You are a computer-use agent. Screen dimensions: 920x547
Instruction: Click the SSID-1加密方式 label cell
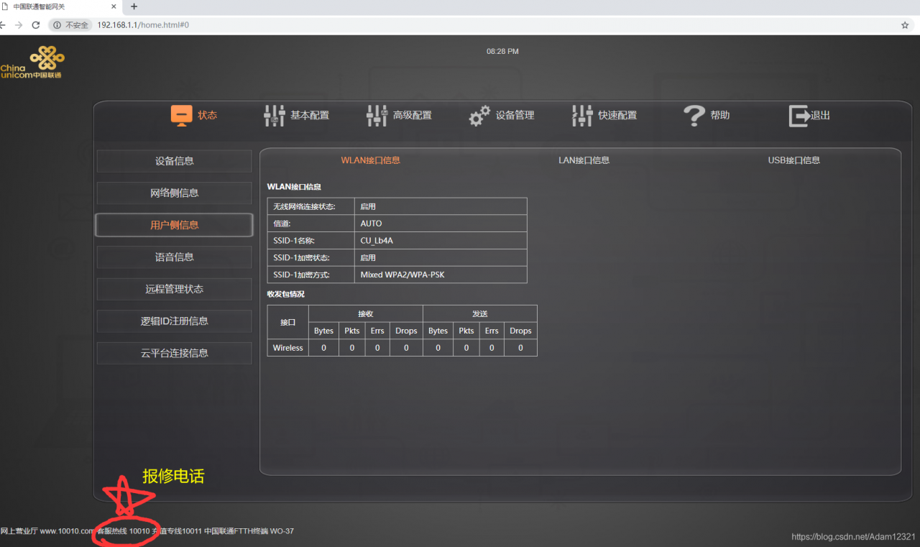tap(310, 275)
